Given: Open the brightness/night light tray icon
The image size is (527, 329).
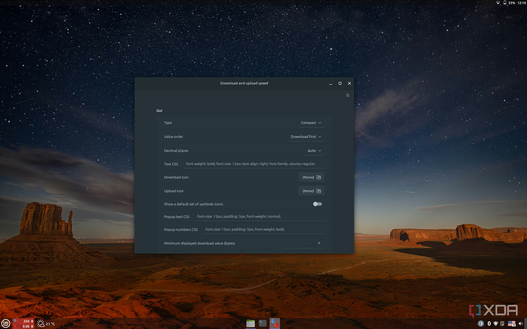Looking at the screenshot, I should [481, 324].
